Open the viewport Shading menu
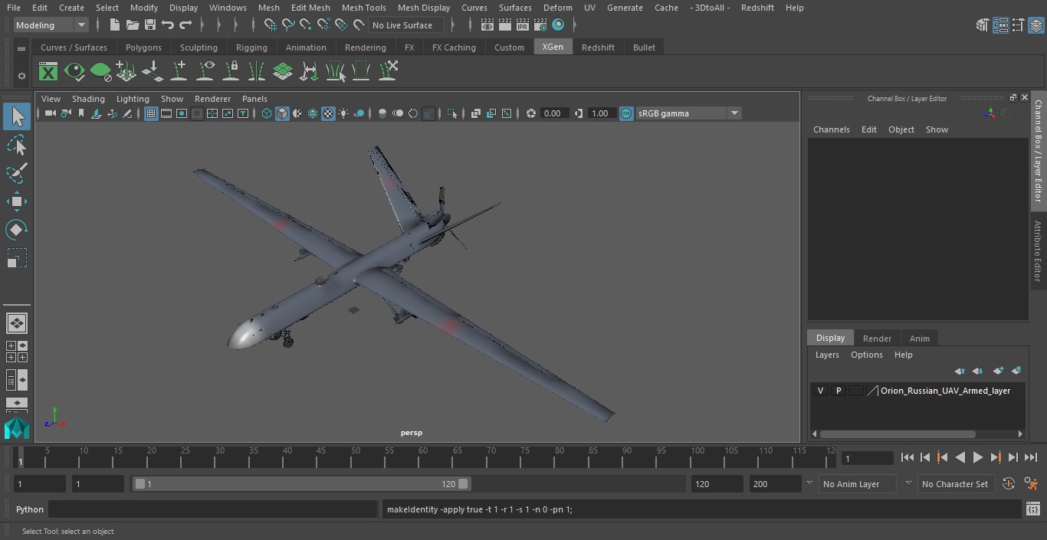Viewport: 1047px width, 540px height. click(x=88, y=99)
